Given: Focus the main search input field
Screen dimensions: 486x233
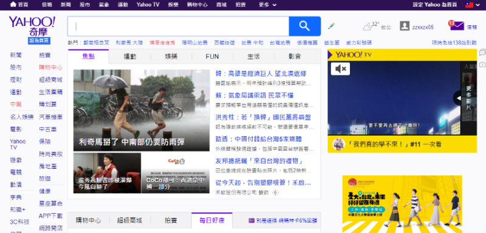Looking at the screenshot, I should (178, 26).
